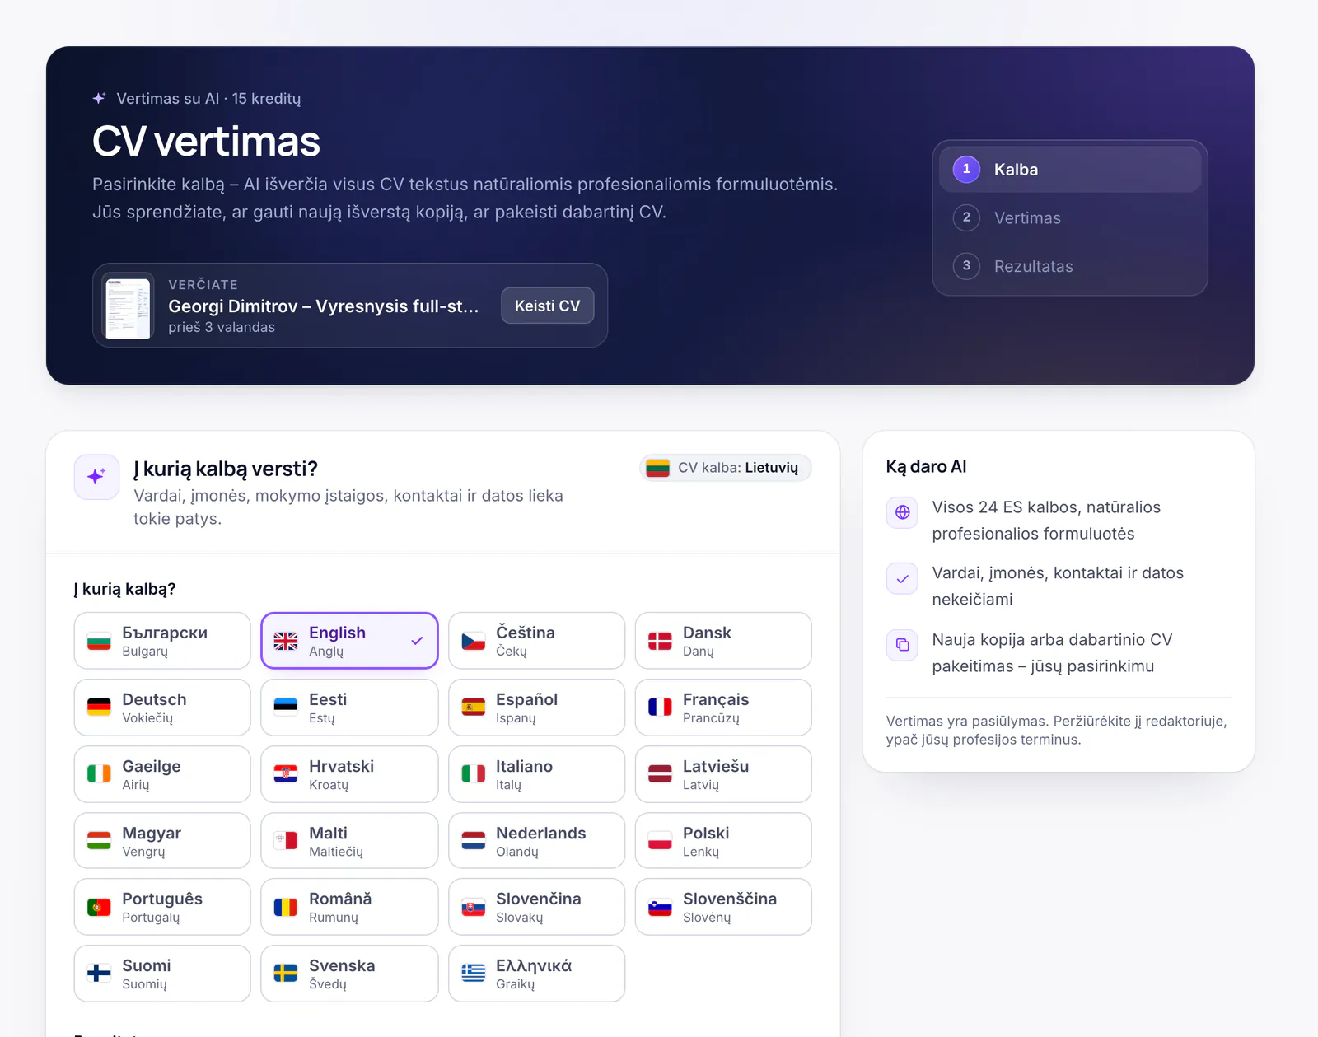Click the Lithuanian flag in CV kalba badge

click(657, 468)
